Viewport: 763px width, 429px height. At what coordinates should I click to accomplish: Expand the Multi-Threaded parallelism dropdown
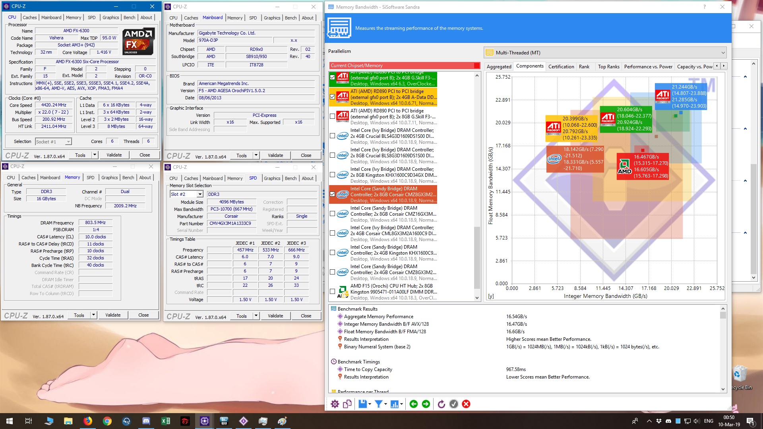(723, 52)
